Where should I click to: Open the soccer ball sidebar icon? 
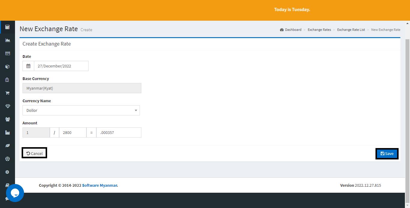pos(8,159)
